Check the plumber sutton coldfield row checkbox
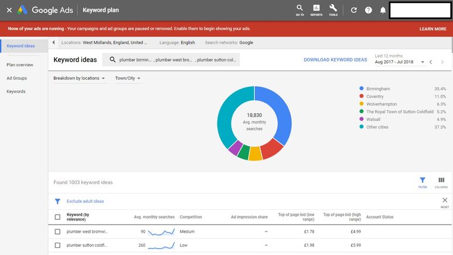453x255 pixels. [x=57, y=245]
